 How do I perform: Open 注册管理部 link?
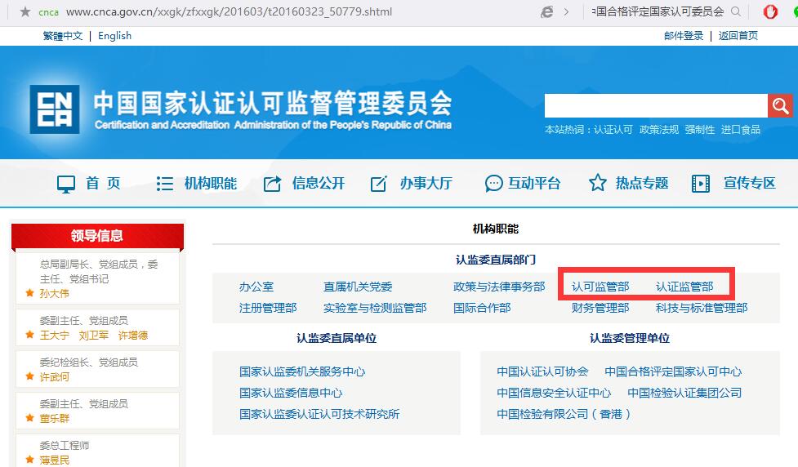pyautogui.click(x=268, y=308)
